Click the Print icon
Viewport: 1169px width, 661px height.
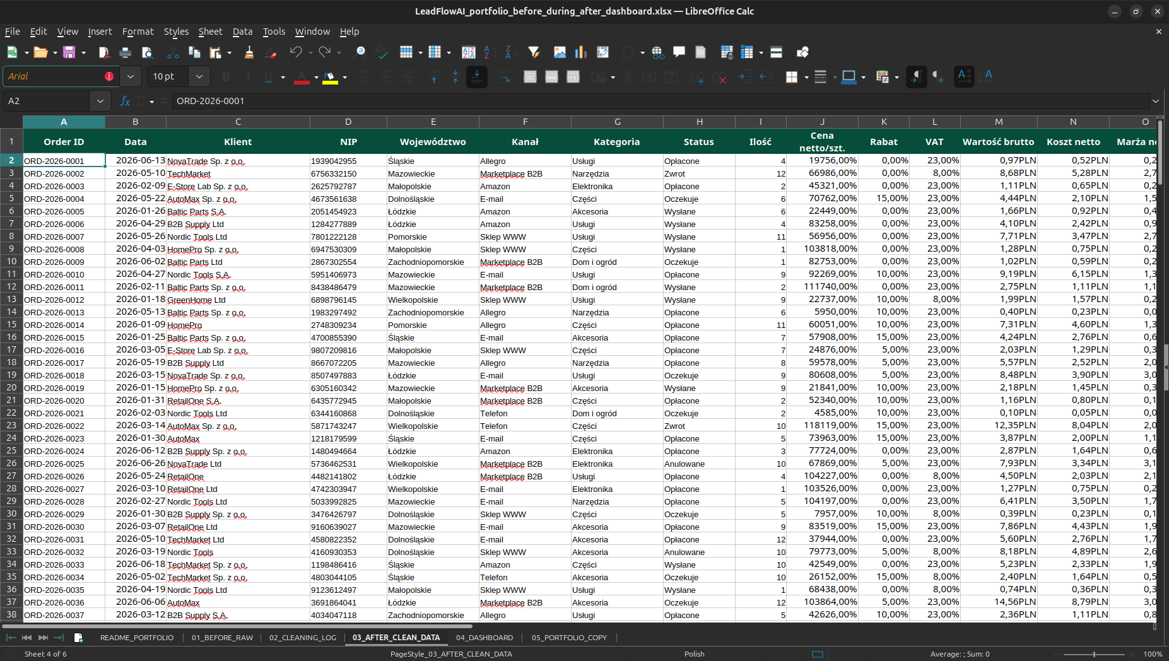tap(126, 52)
